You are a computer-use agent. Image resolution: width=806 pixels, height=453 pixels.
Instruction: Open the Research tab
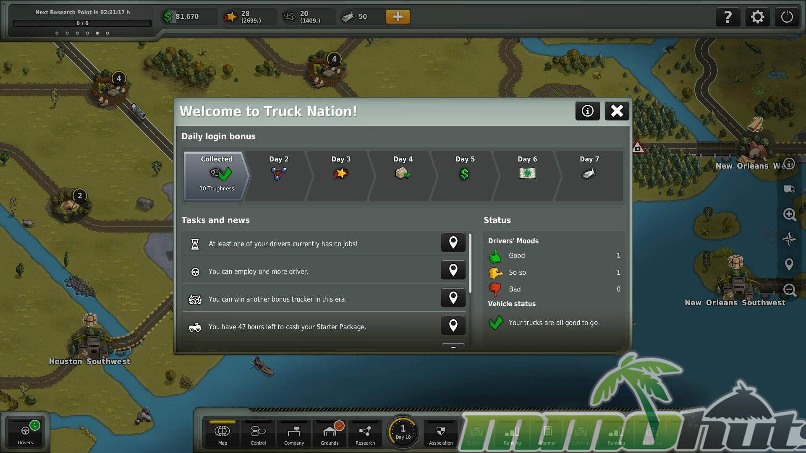click(x=365, y=434)
